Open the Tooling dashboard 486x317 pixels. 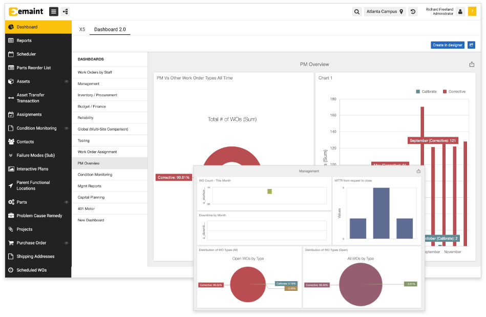tap(110, 141)
